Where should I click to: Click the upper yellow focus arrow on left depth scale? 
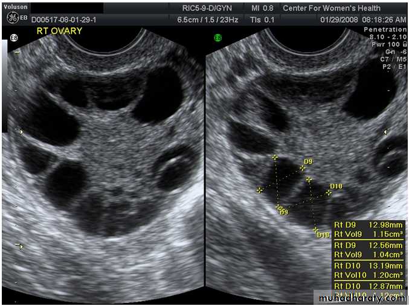tap(21, 131)
